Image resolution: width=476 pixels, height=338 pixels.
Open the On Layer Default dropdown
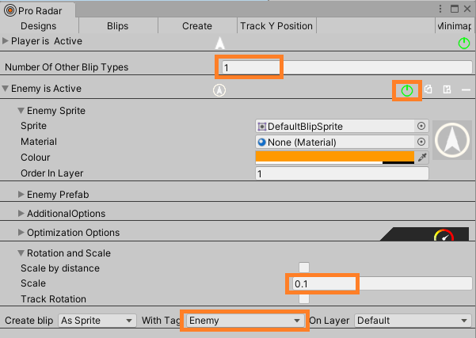point(413,321)
